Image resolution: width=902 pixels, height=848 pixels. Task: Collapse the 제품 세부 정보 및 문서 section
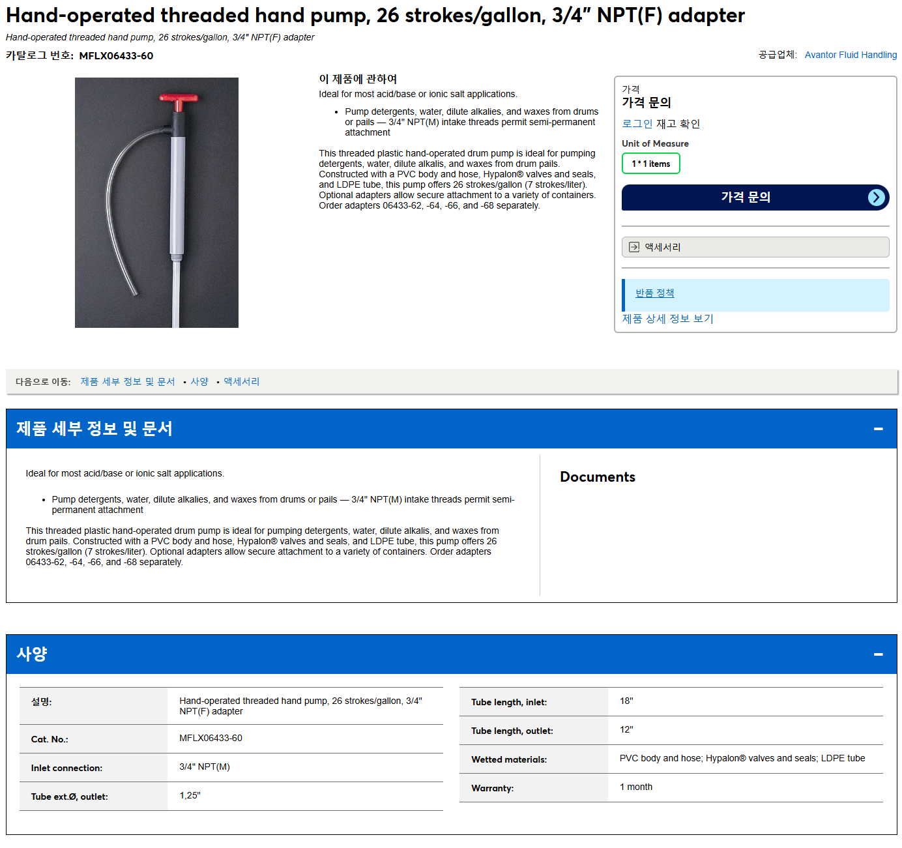[878, 429]
